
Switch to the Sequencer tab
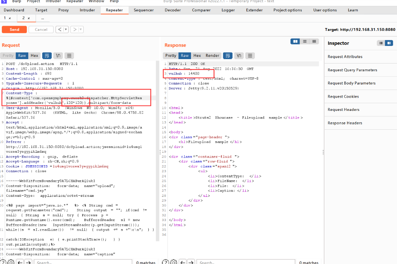[x=144, y=10]
